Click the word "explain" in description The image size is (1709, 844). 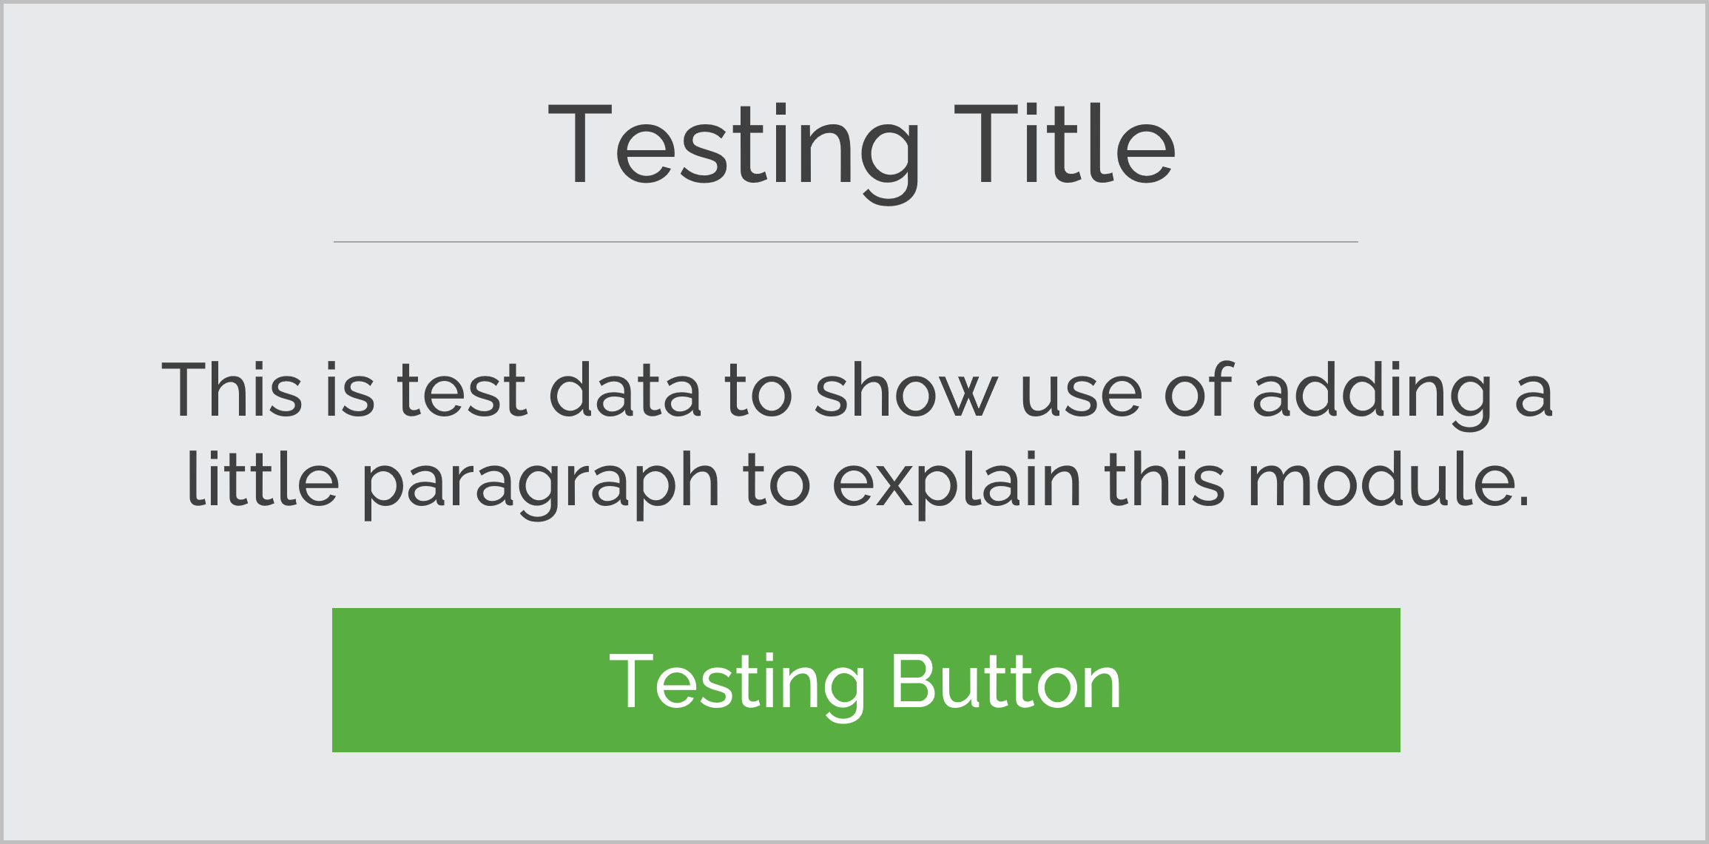tap(957, 485)
